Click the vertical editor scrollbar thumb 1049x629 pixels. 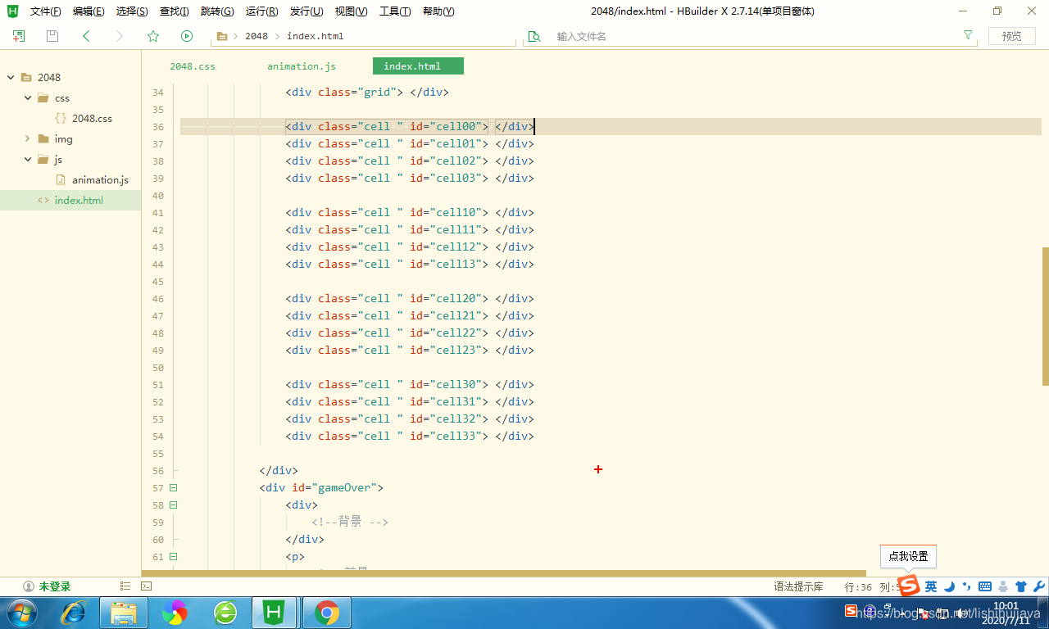coord(1045,316)
